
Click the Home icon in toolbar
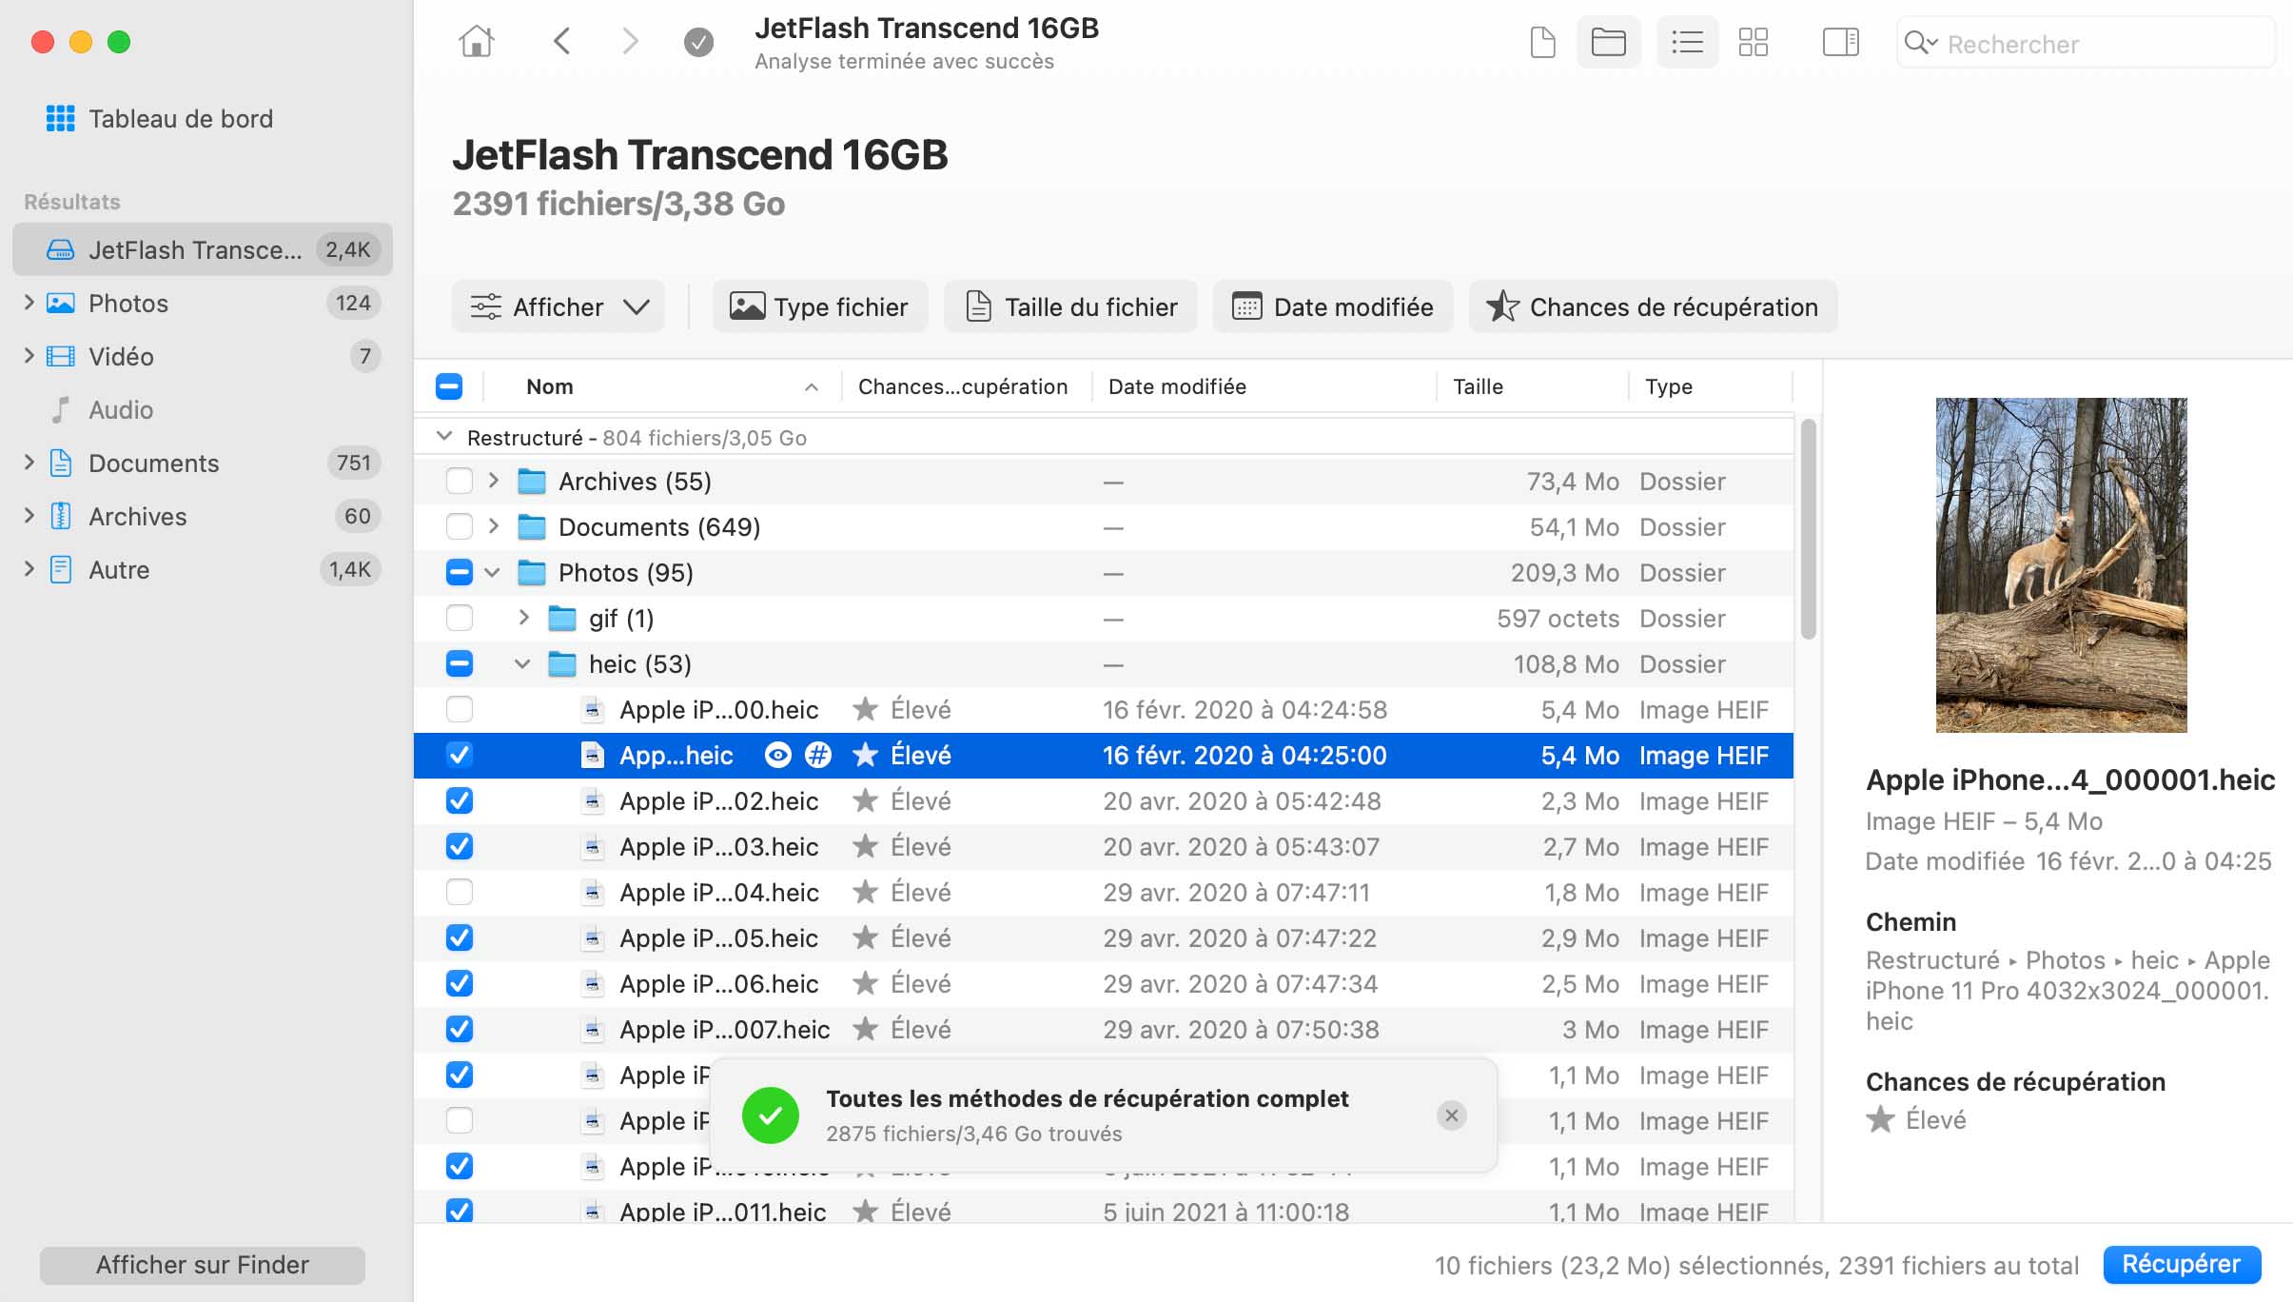[x=476, y=42]
